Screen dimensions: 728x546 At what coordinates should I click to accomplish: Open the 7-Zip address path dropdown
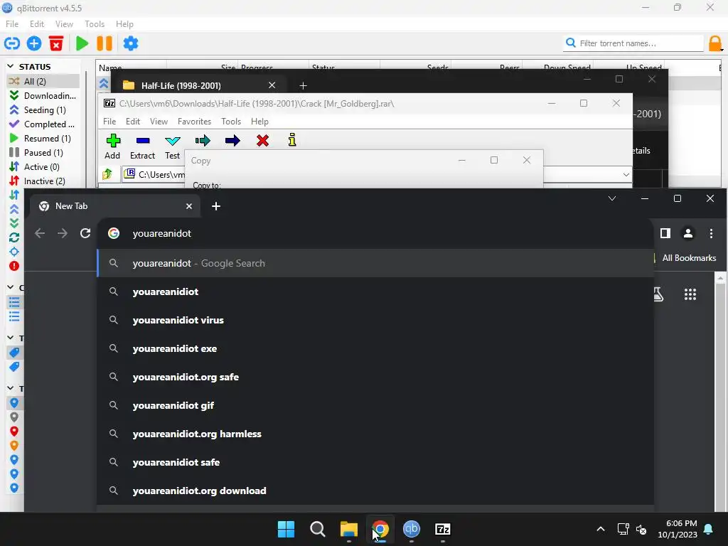pos(626,175)
